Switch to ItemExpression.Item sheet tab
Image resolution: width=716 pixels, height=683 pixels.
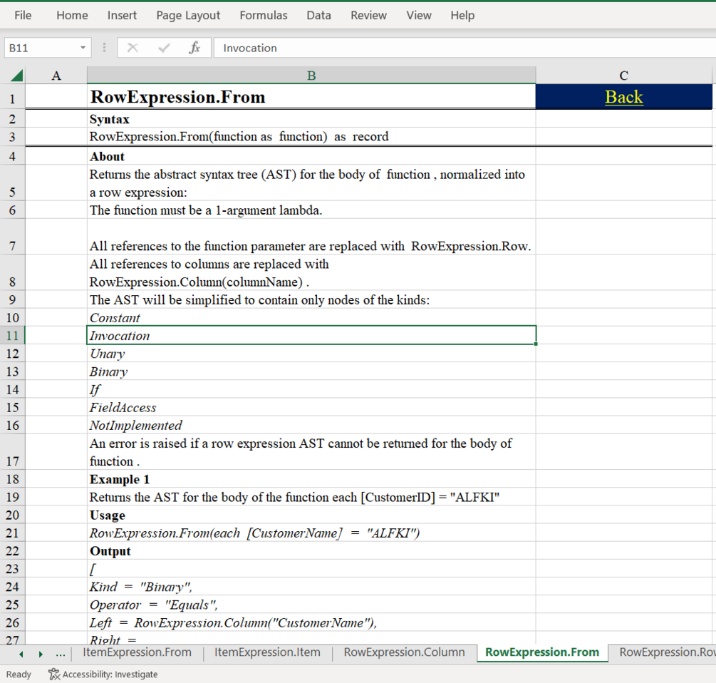coord(267,652)
